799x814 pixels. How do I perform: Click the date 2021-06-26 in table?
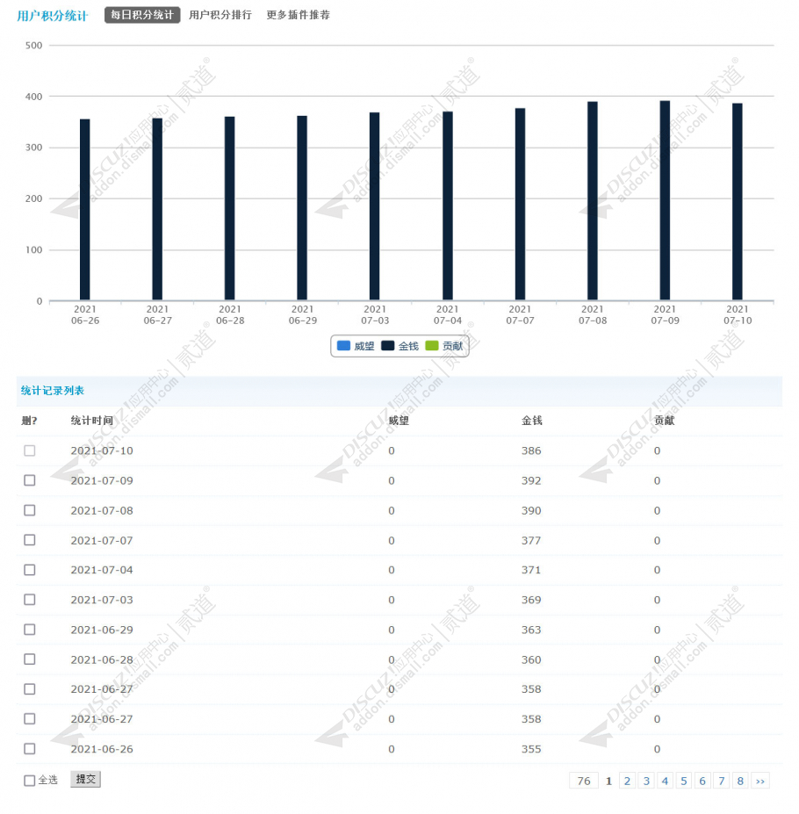[102, 749]
